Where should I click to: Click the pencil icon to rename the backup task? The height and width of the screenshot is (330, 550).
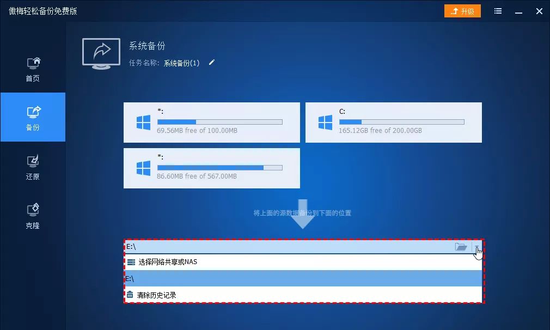pyautogui.click(x=211, y=63)
